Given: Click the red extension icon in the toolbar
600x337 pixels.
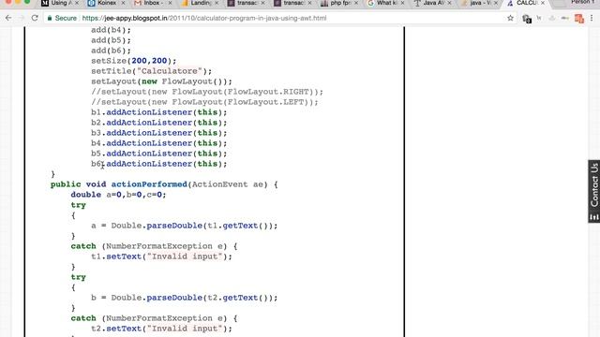Looking at the screenshot, I should click(579, 18).
